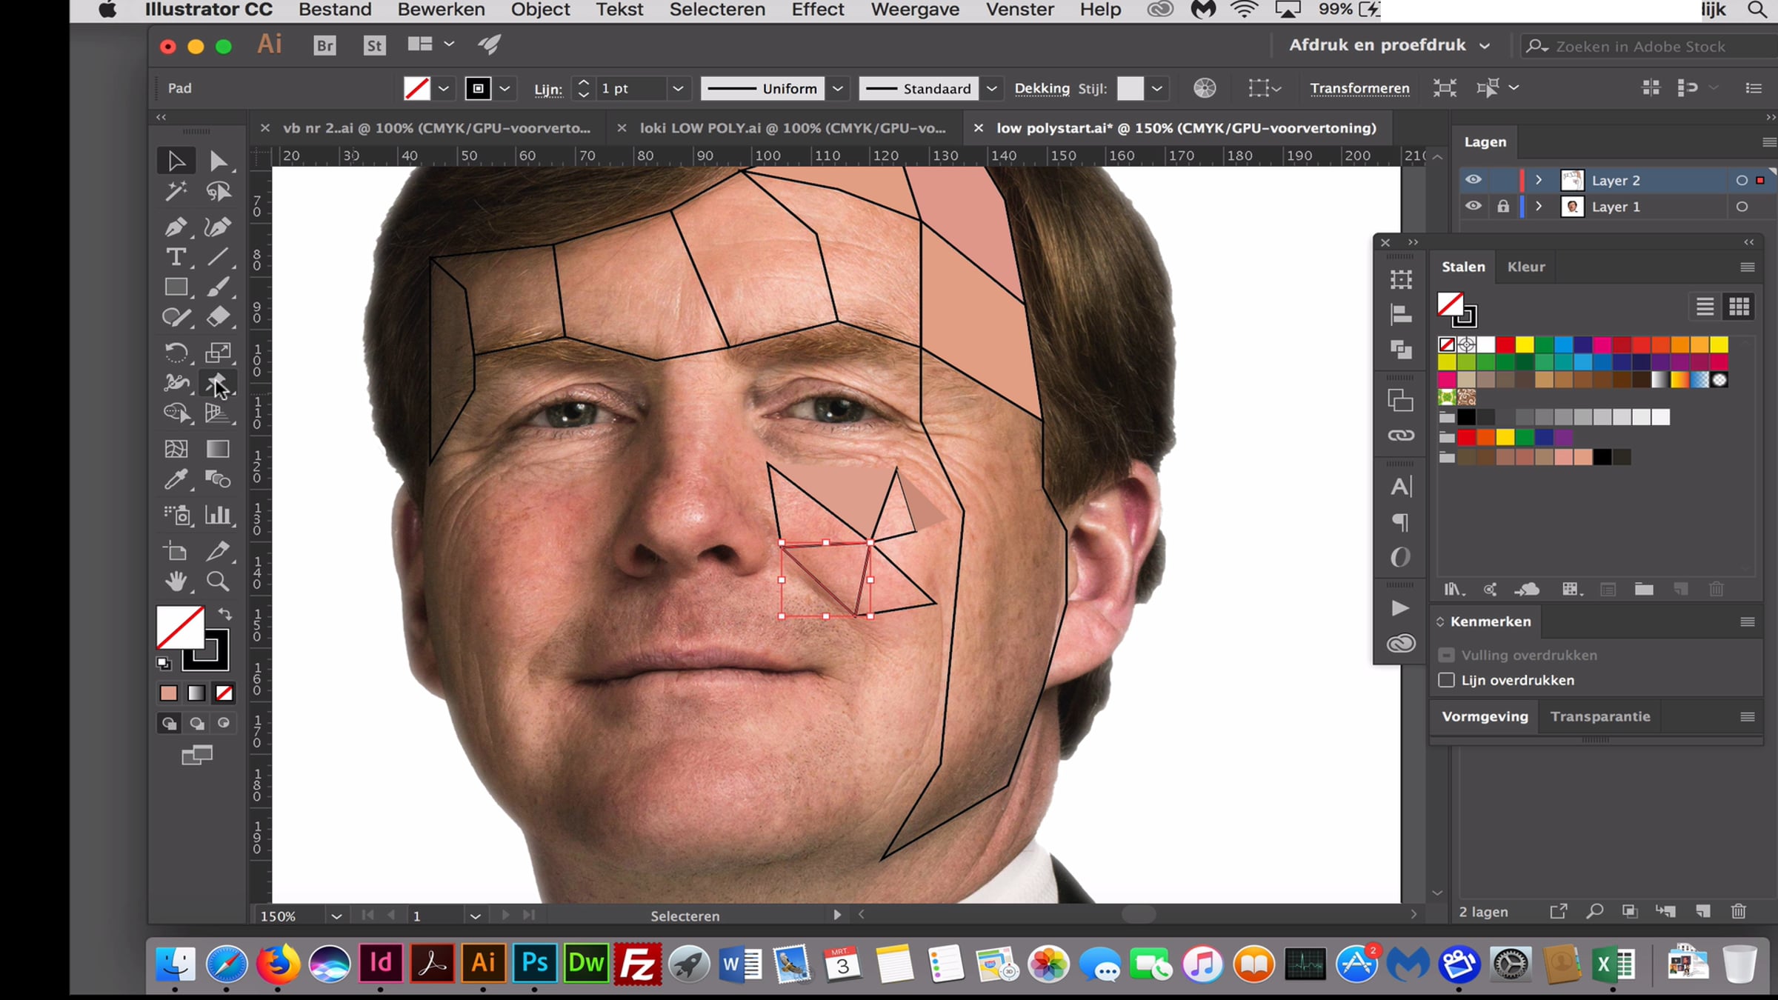Enable the Lijn overdrukken checkbox

[x=1446, y=680]
